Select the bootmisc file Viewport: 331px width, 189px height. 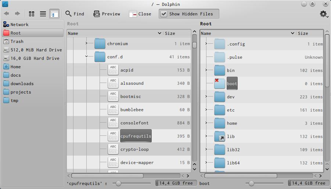coord(130,97)
